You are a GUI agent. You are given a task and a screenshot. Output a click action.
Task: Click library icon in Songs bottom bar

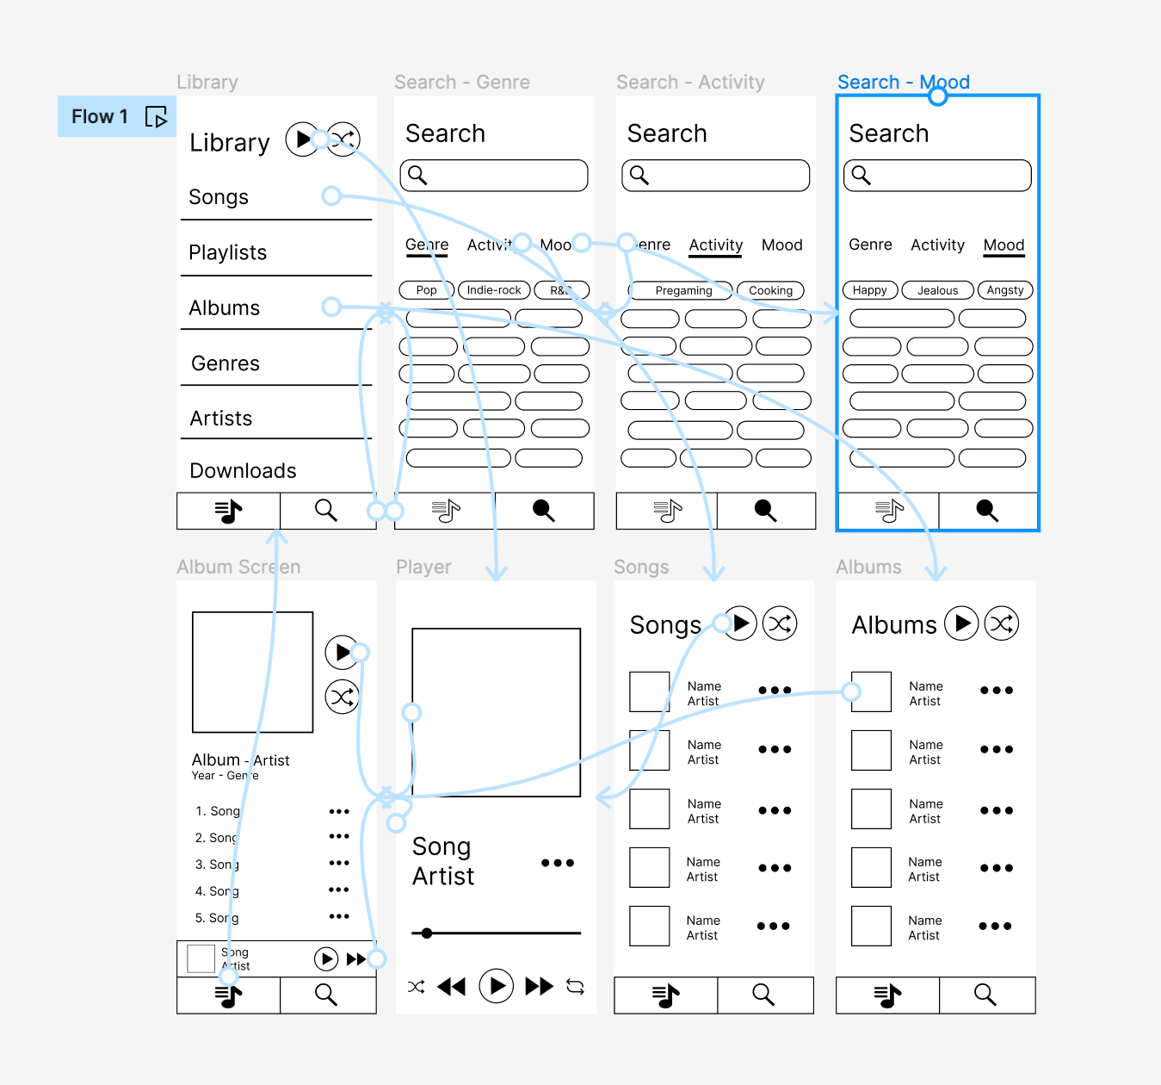pyautogui.click(x=666, y=995)
